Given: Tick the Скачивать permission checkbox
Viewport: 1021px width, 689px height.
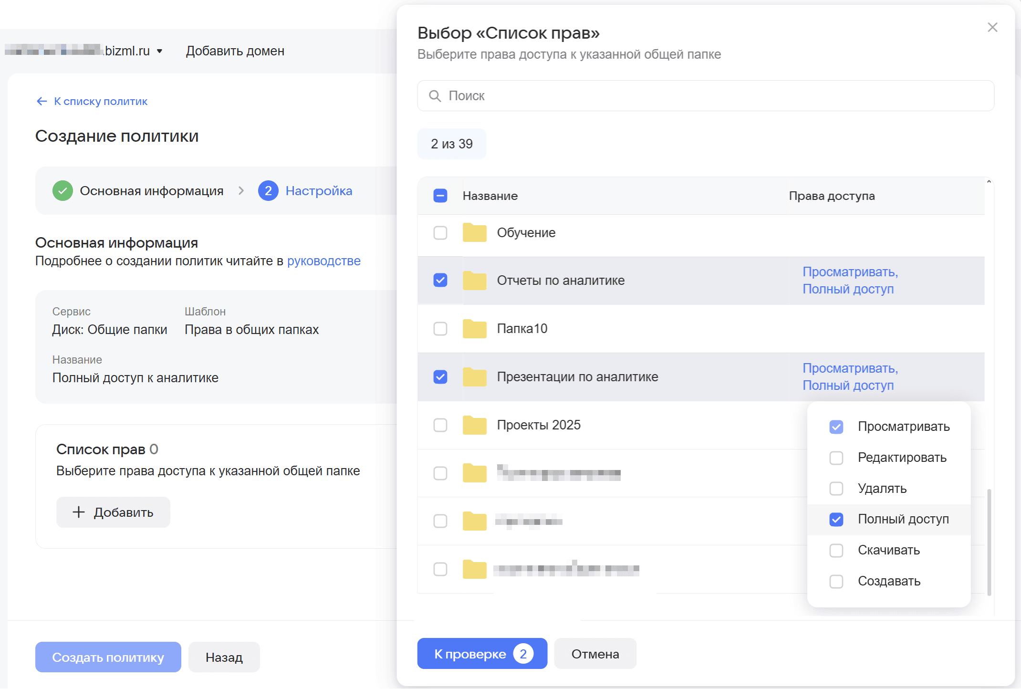Looking at the screenshot, I should (x=836, y=551).
